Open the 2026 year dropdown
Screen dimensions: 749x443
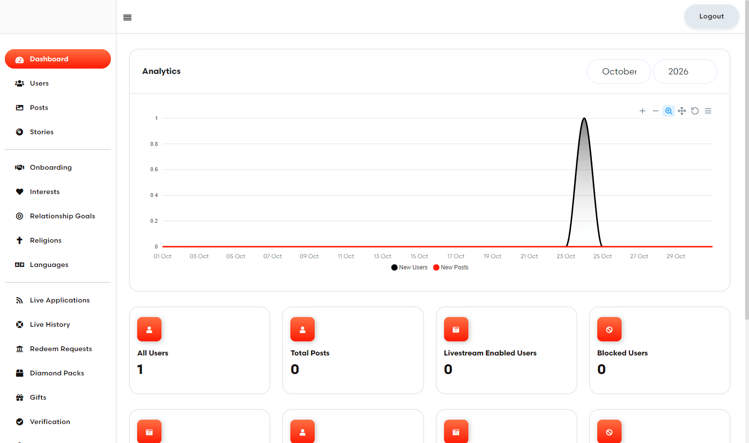(x=685, y=71)
